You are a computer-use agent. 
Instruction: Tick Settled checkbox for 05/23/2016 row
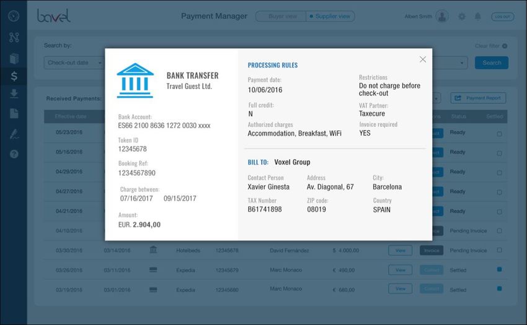pos(500,134)
